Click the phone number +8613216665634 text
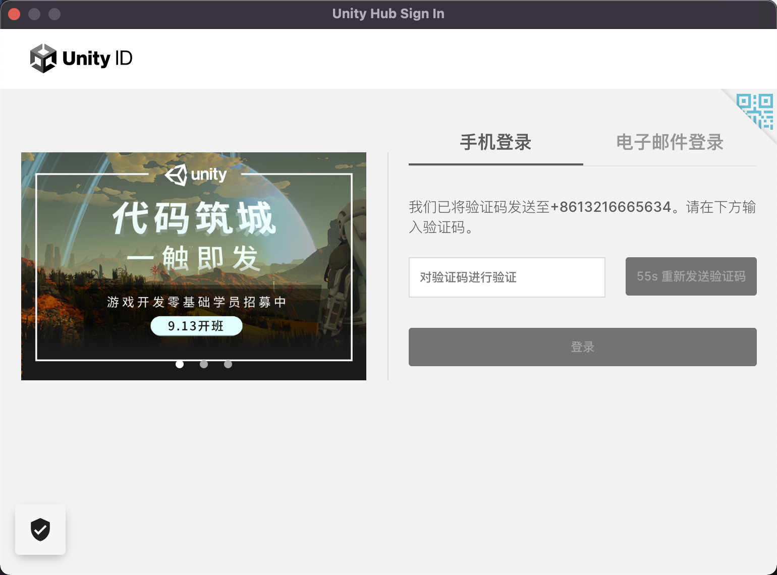This screenshot has height=575, width=777. 610,207
